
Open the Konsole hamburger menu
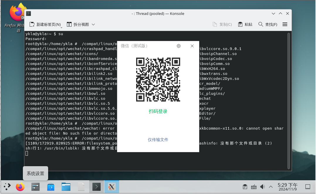(x=285, y=25)
